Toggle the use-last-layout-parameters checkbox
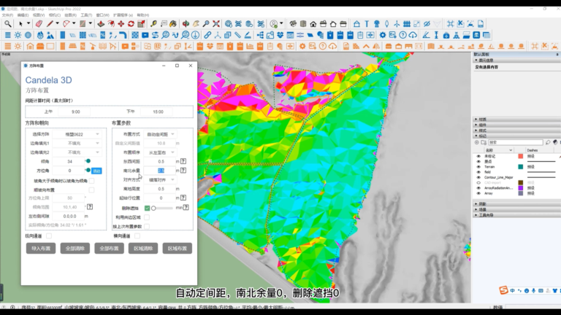561x315 pixels. point(147,227)
